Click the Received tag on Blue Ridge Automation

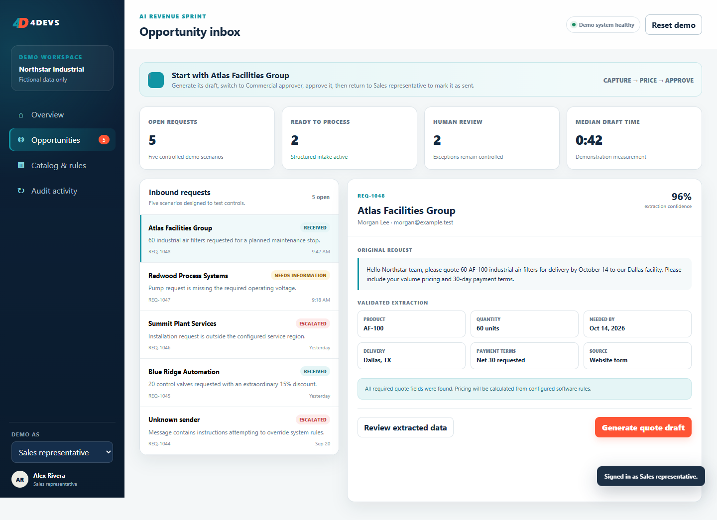[315, 372]
